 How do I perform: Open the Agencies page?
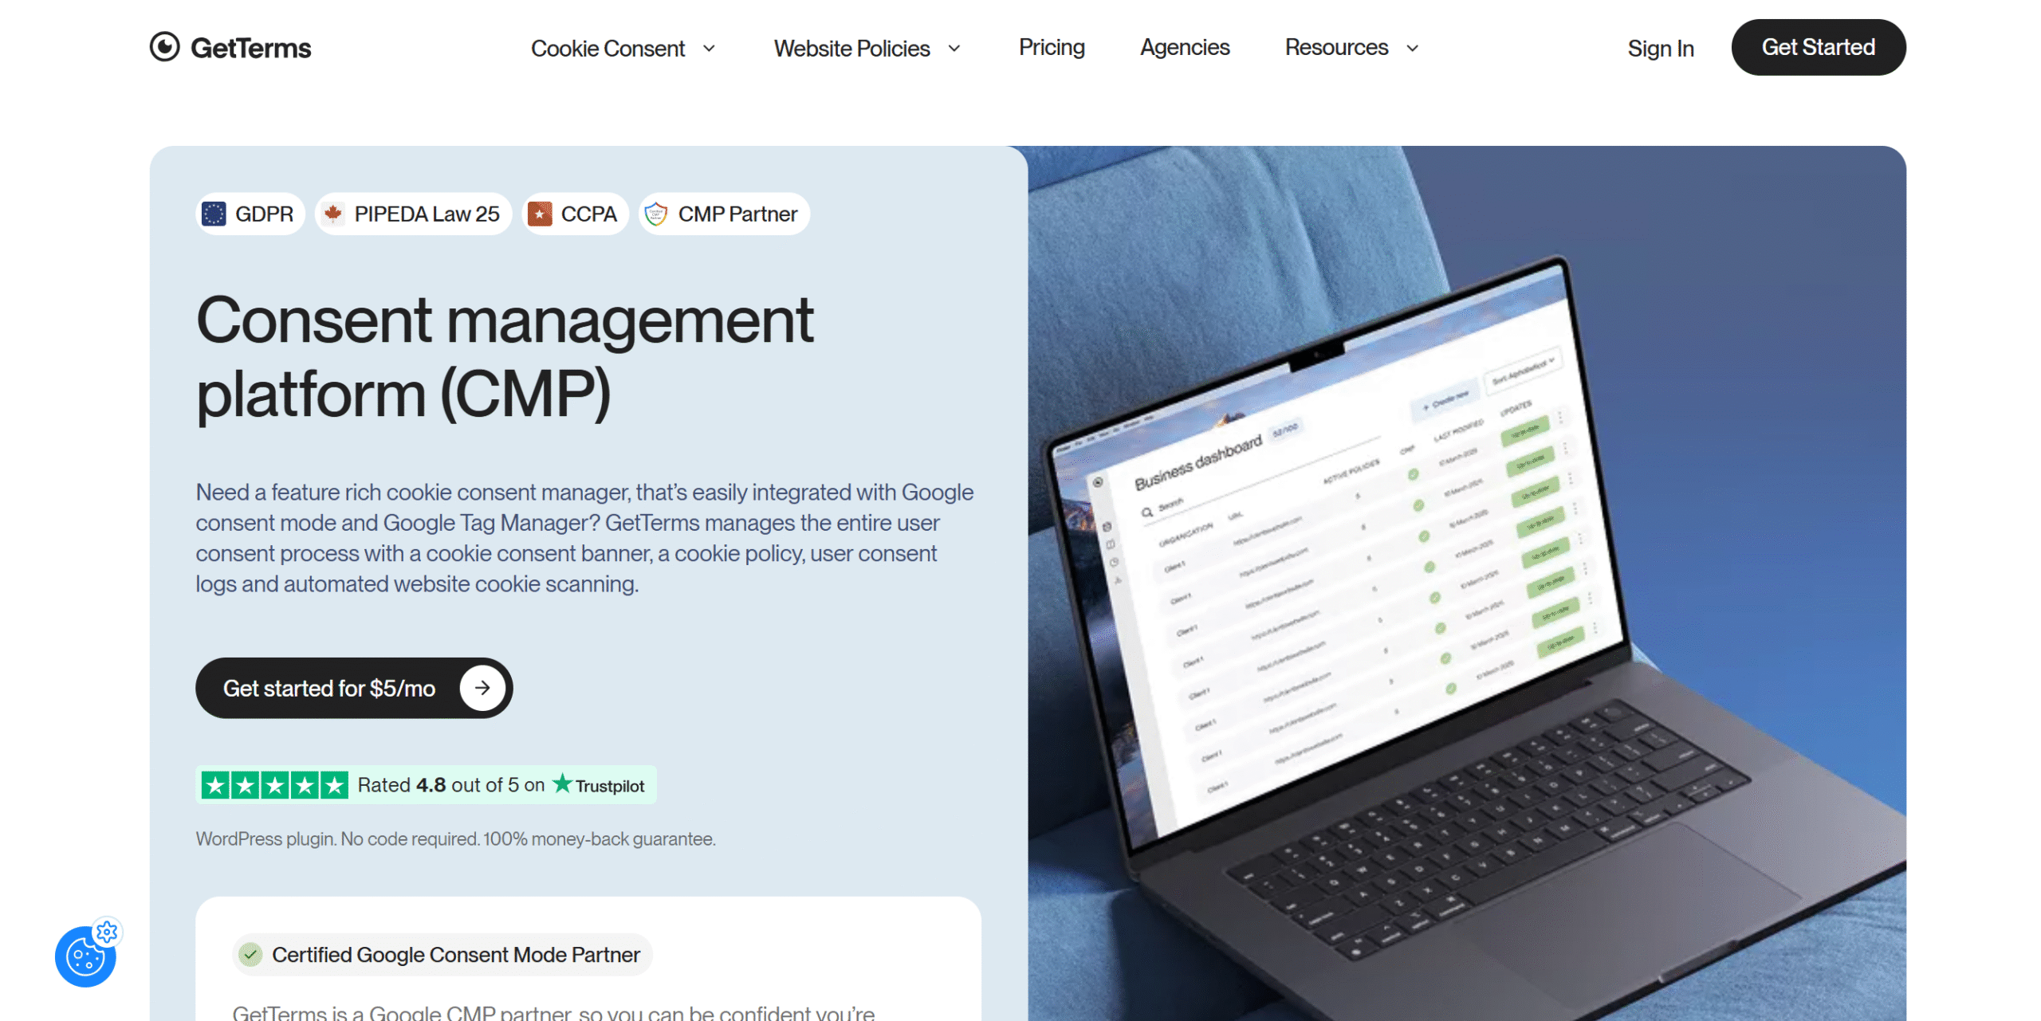(1185, 48)
